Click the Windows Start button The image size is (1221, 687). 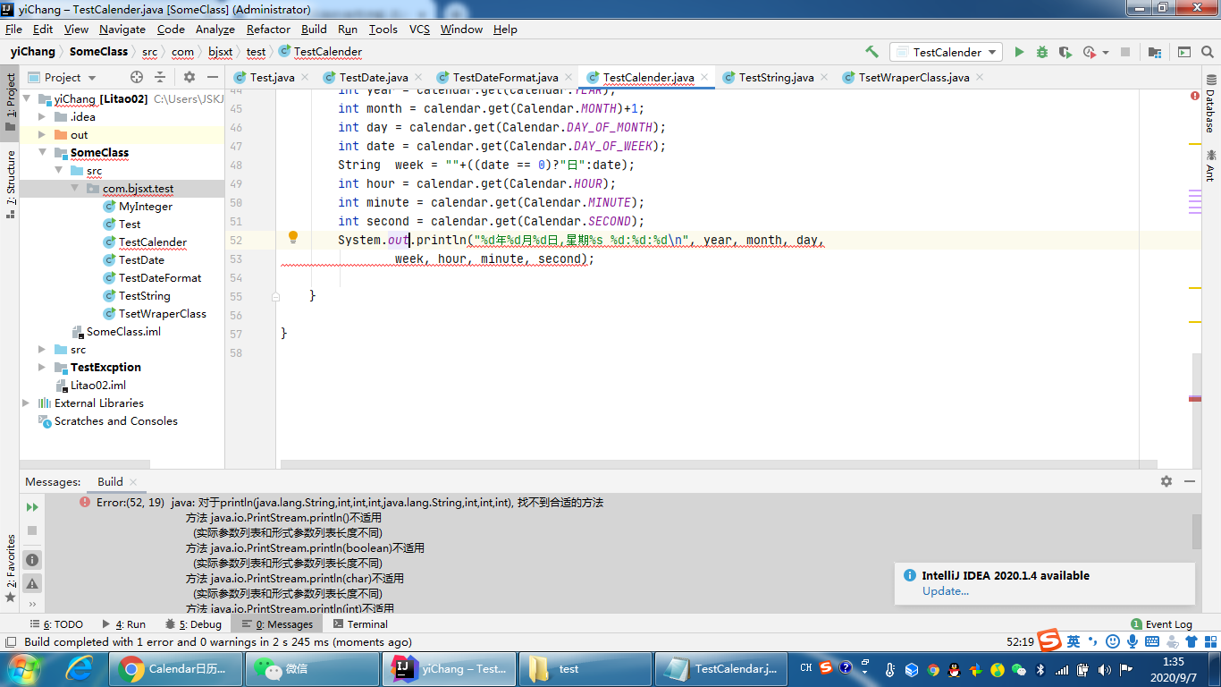tap(24, 668)
